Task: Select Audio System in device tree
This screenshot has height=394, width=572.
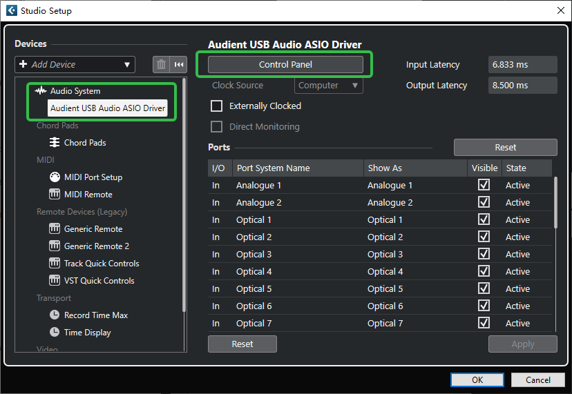Action: 75,91
